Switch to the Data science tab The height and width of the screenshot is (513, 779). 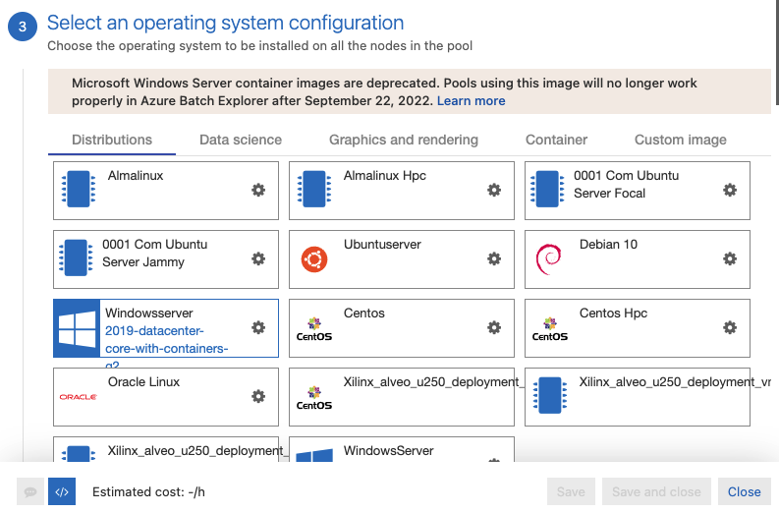pos(241,140)
